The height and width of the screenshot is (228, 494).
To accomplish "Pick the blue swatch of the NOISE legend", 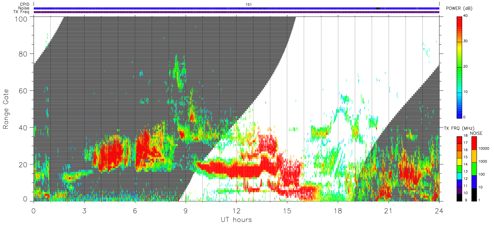I will (474, 181).
